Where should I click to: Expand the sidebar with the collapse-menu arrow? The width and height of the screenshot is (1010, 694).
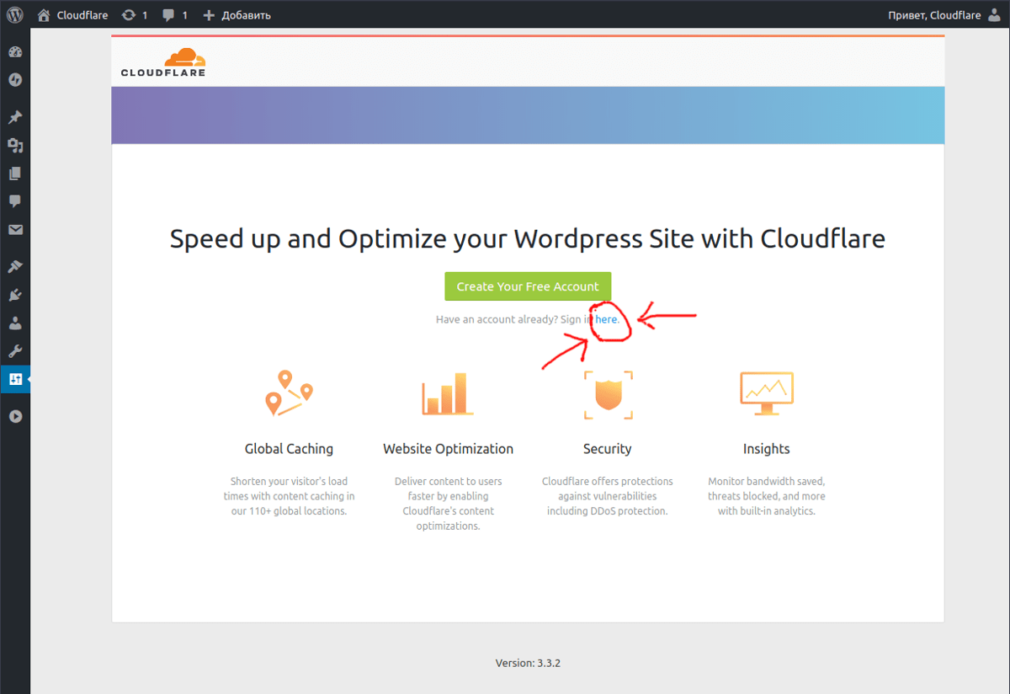[15, 416]
